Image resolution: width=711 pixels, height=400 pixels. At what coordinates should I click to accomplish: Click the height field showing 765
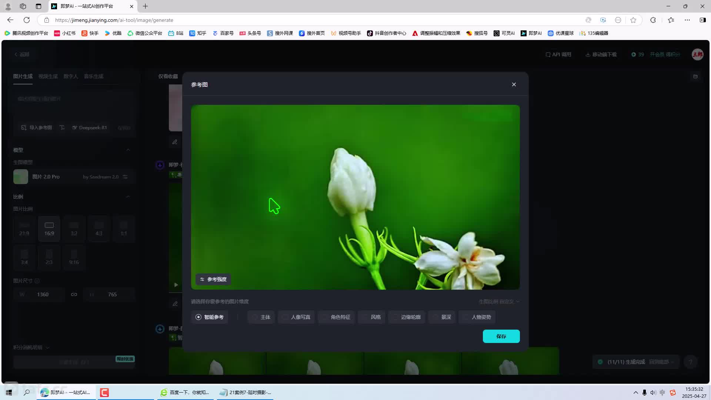109,294
